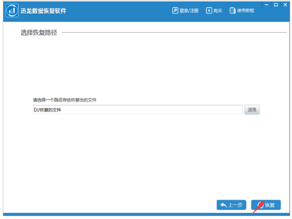Click the 选择恢复路径 section heading
The height and width of the screenshot is (219, 292).
pos(39,33)
